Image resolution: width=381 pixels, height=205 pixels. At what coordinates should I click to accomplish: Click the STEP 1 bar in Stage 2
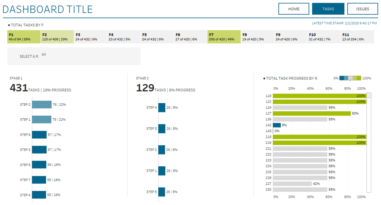[x=162, y=171]
